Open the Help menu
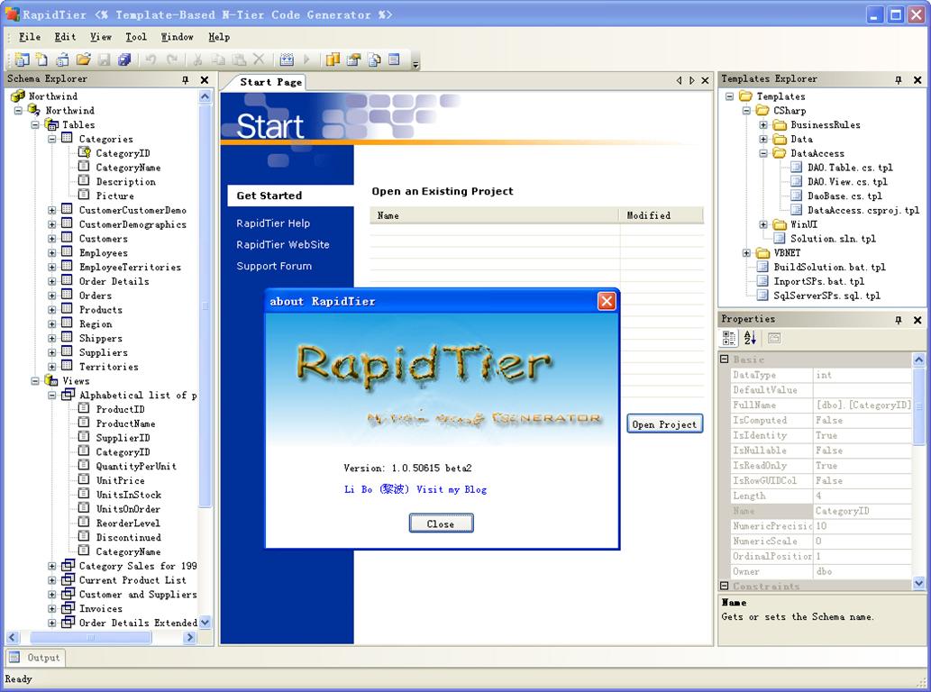 pos(219,37)
